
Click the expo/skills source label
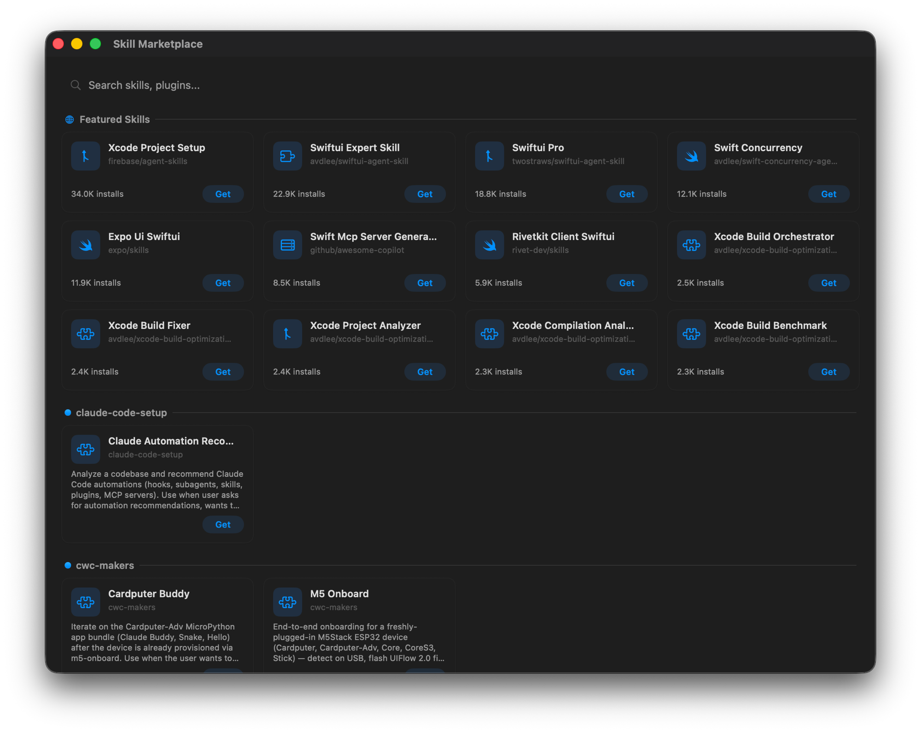[x=128, y=250]
